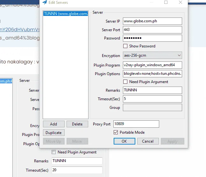206x177 pixels.
Task: Confirm with the OK button
Action: click(x=124, y=141)
